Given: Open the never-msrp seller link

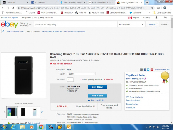Looking at the screenshot, I should click(x=131, y=79).
